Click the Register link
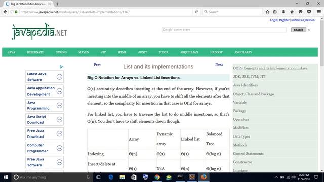The height and width of the screenshot is (182, 324). coord(285,20)
